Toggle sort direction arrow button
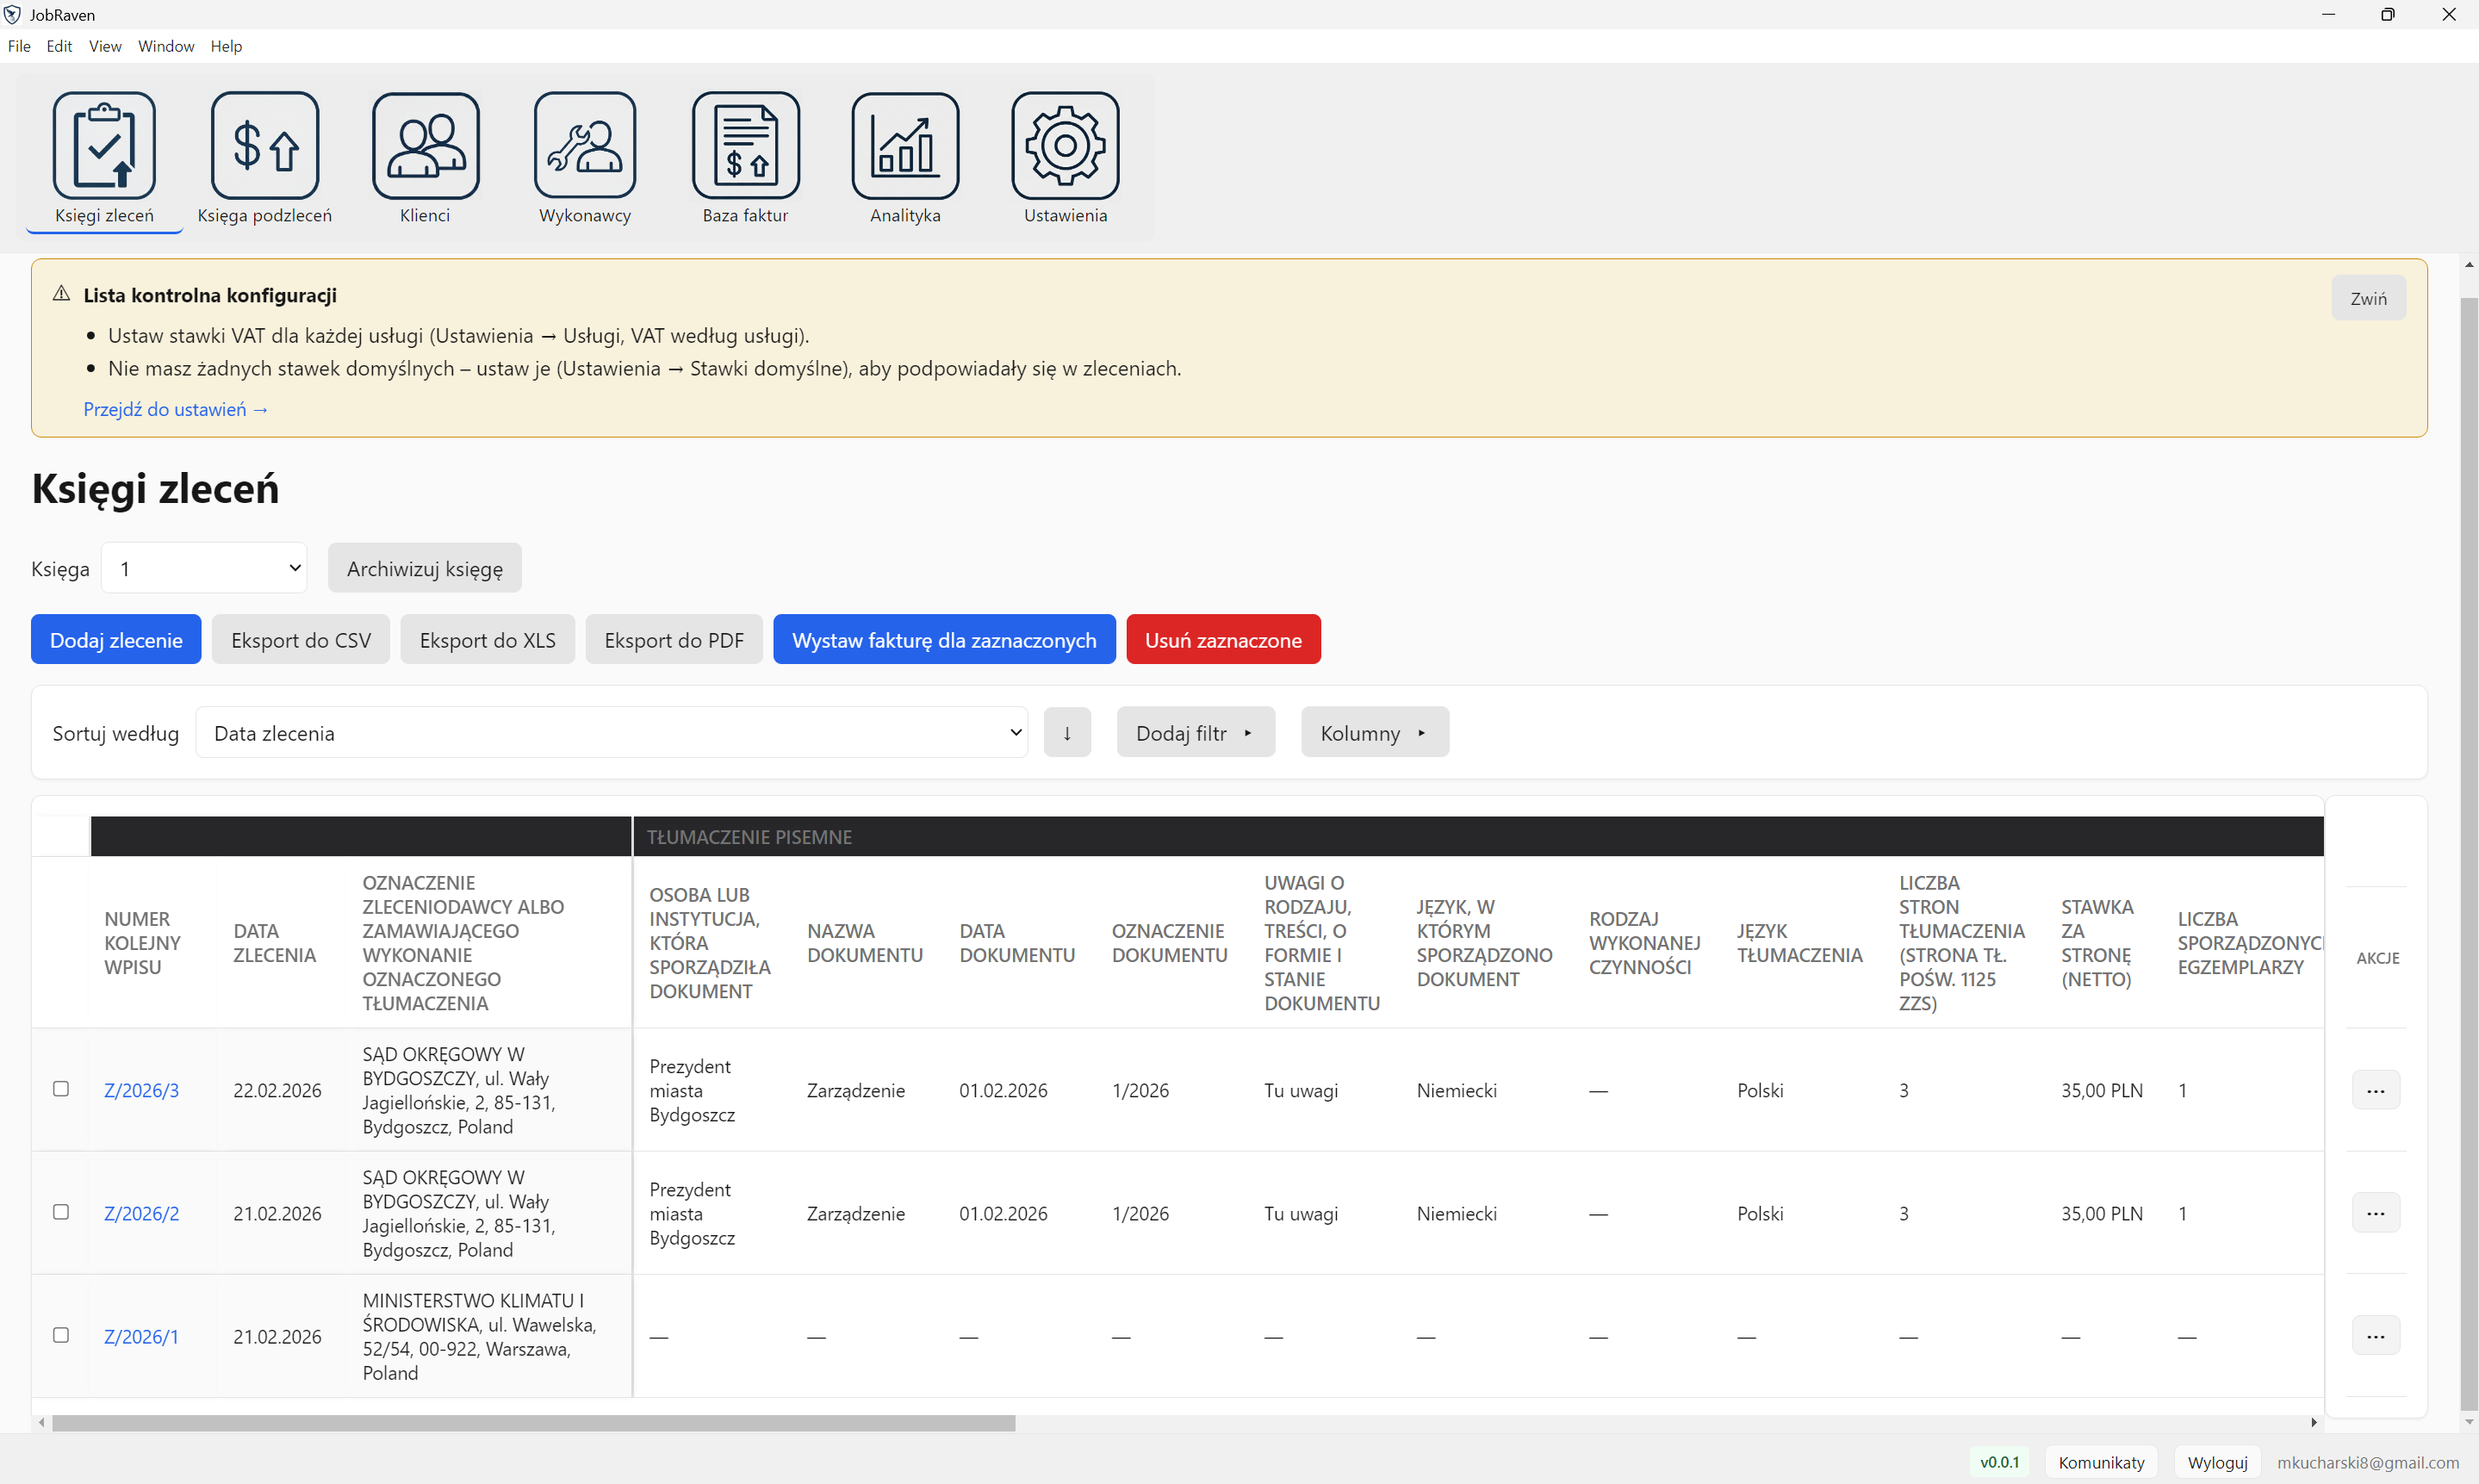 coord(1067,733)
